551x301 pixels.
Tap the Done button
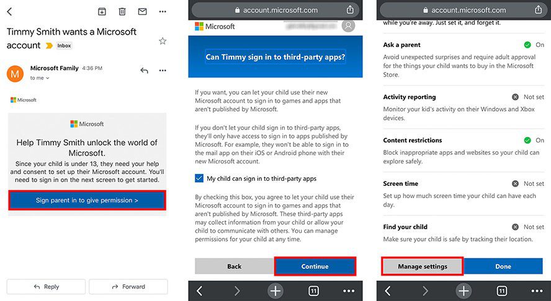pos(503,266)
